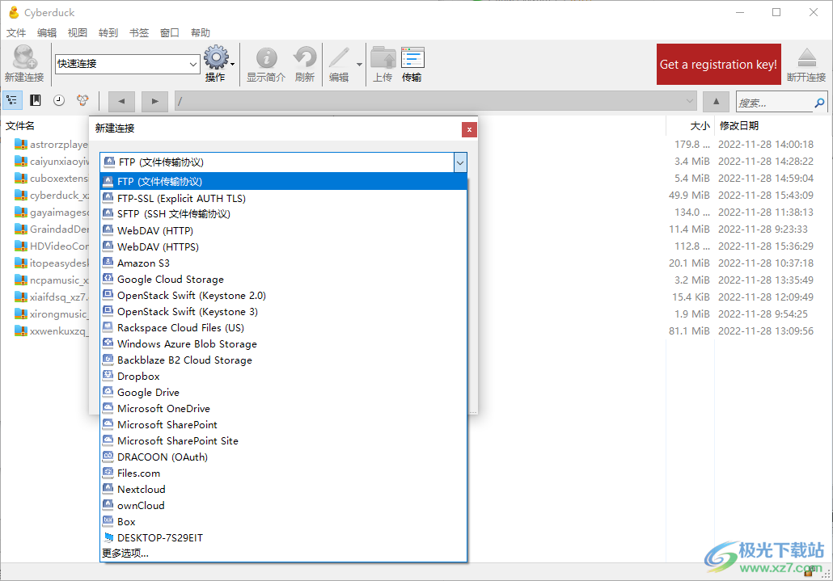Click the 断开连接 disconnect icon
The image size is (833, 581).
click(x=808, y=59)
